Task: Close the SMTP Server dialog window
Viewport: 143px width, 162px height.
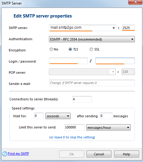Action: pos(135,2)
